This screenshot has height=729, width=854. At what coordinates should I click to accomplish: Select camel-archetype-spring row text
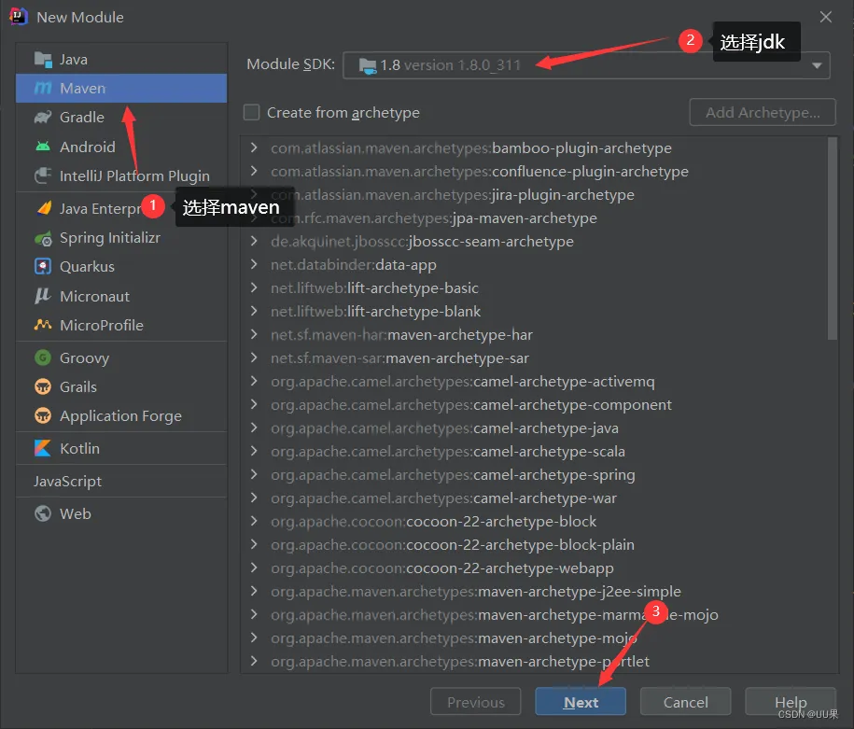point(453,474)
